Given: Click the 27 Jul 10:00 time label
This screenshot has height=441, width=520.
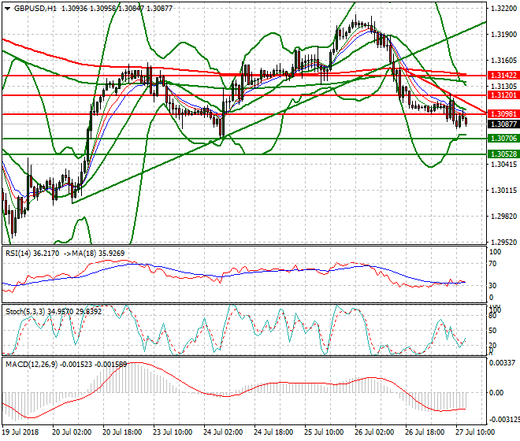Looking at the screenshot, I should click(x=475, y=432).
